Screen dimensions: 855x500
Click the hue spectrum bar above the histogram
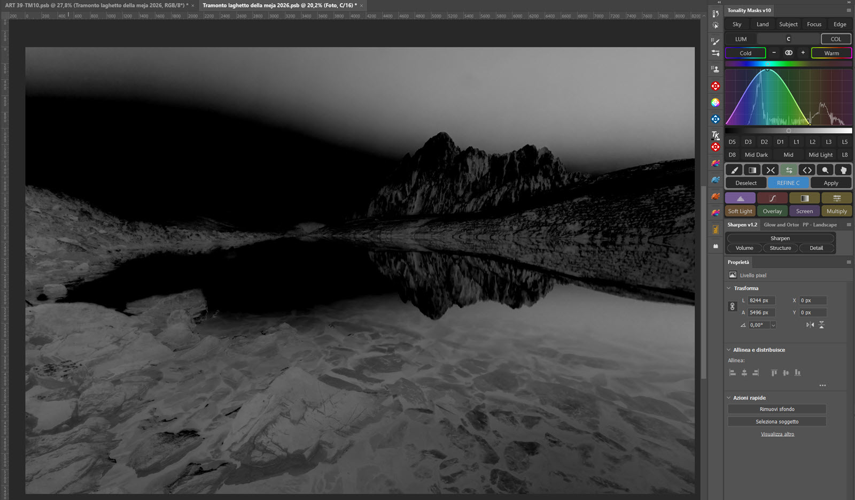click(x=789, y=64)
